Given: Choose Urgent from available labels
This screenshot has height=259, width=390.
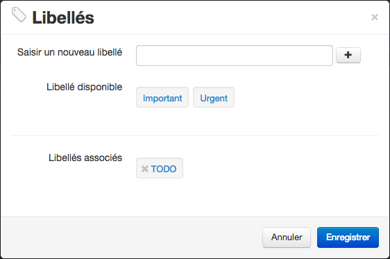Looking at the screenshot, I should tap(214, 97).
